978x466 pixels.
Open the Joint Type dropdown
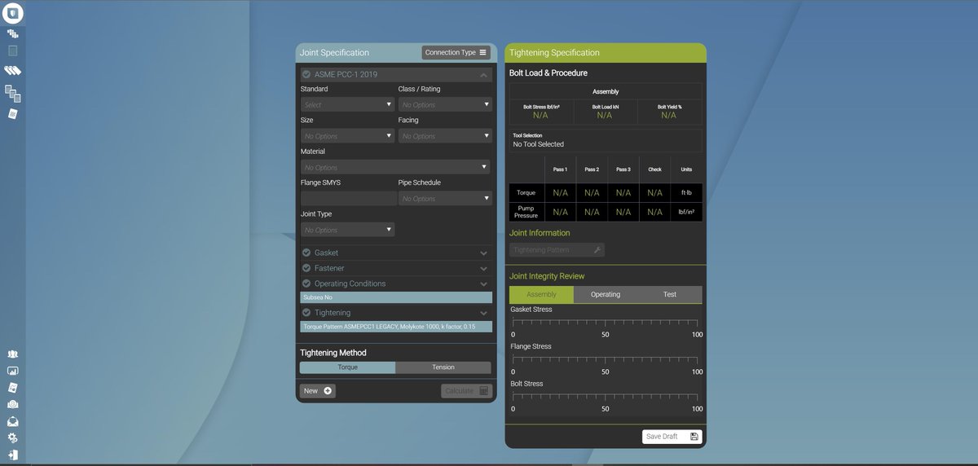(347, 230)
